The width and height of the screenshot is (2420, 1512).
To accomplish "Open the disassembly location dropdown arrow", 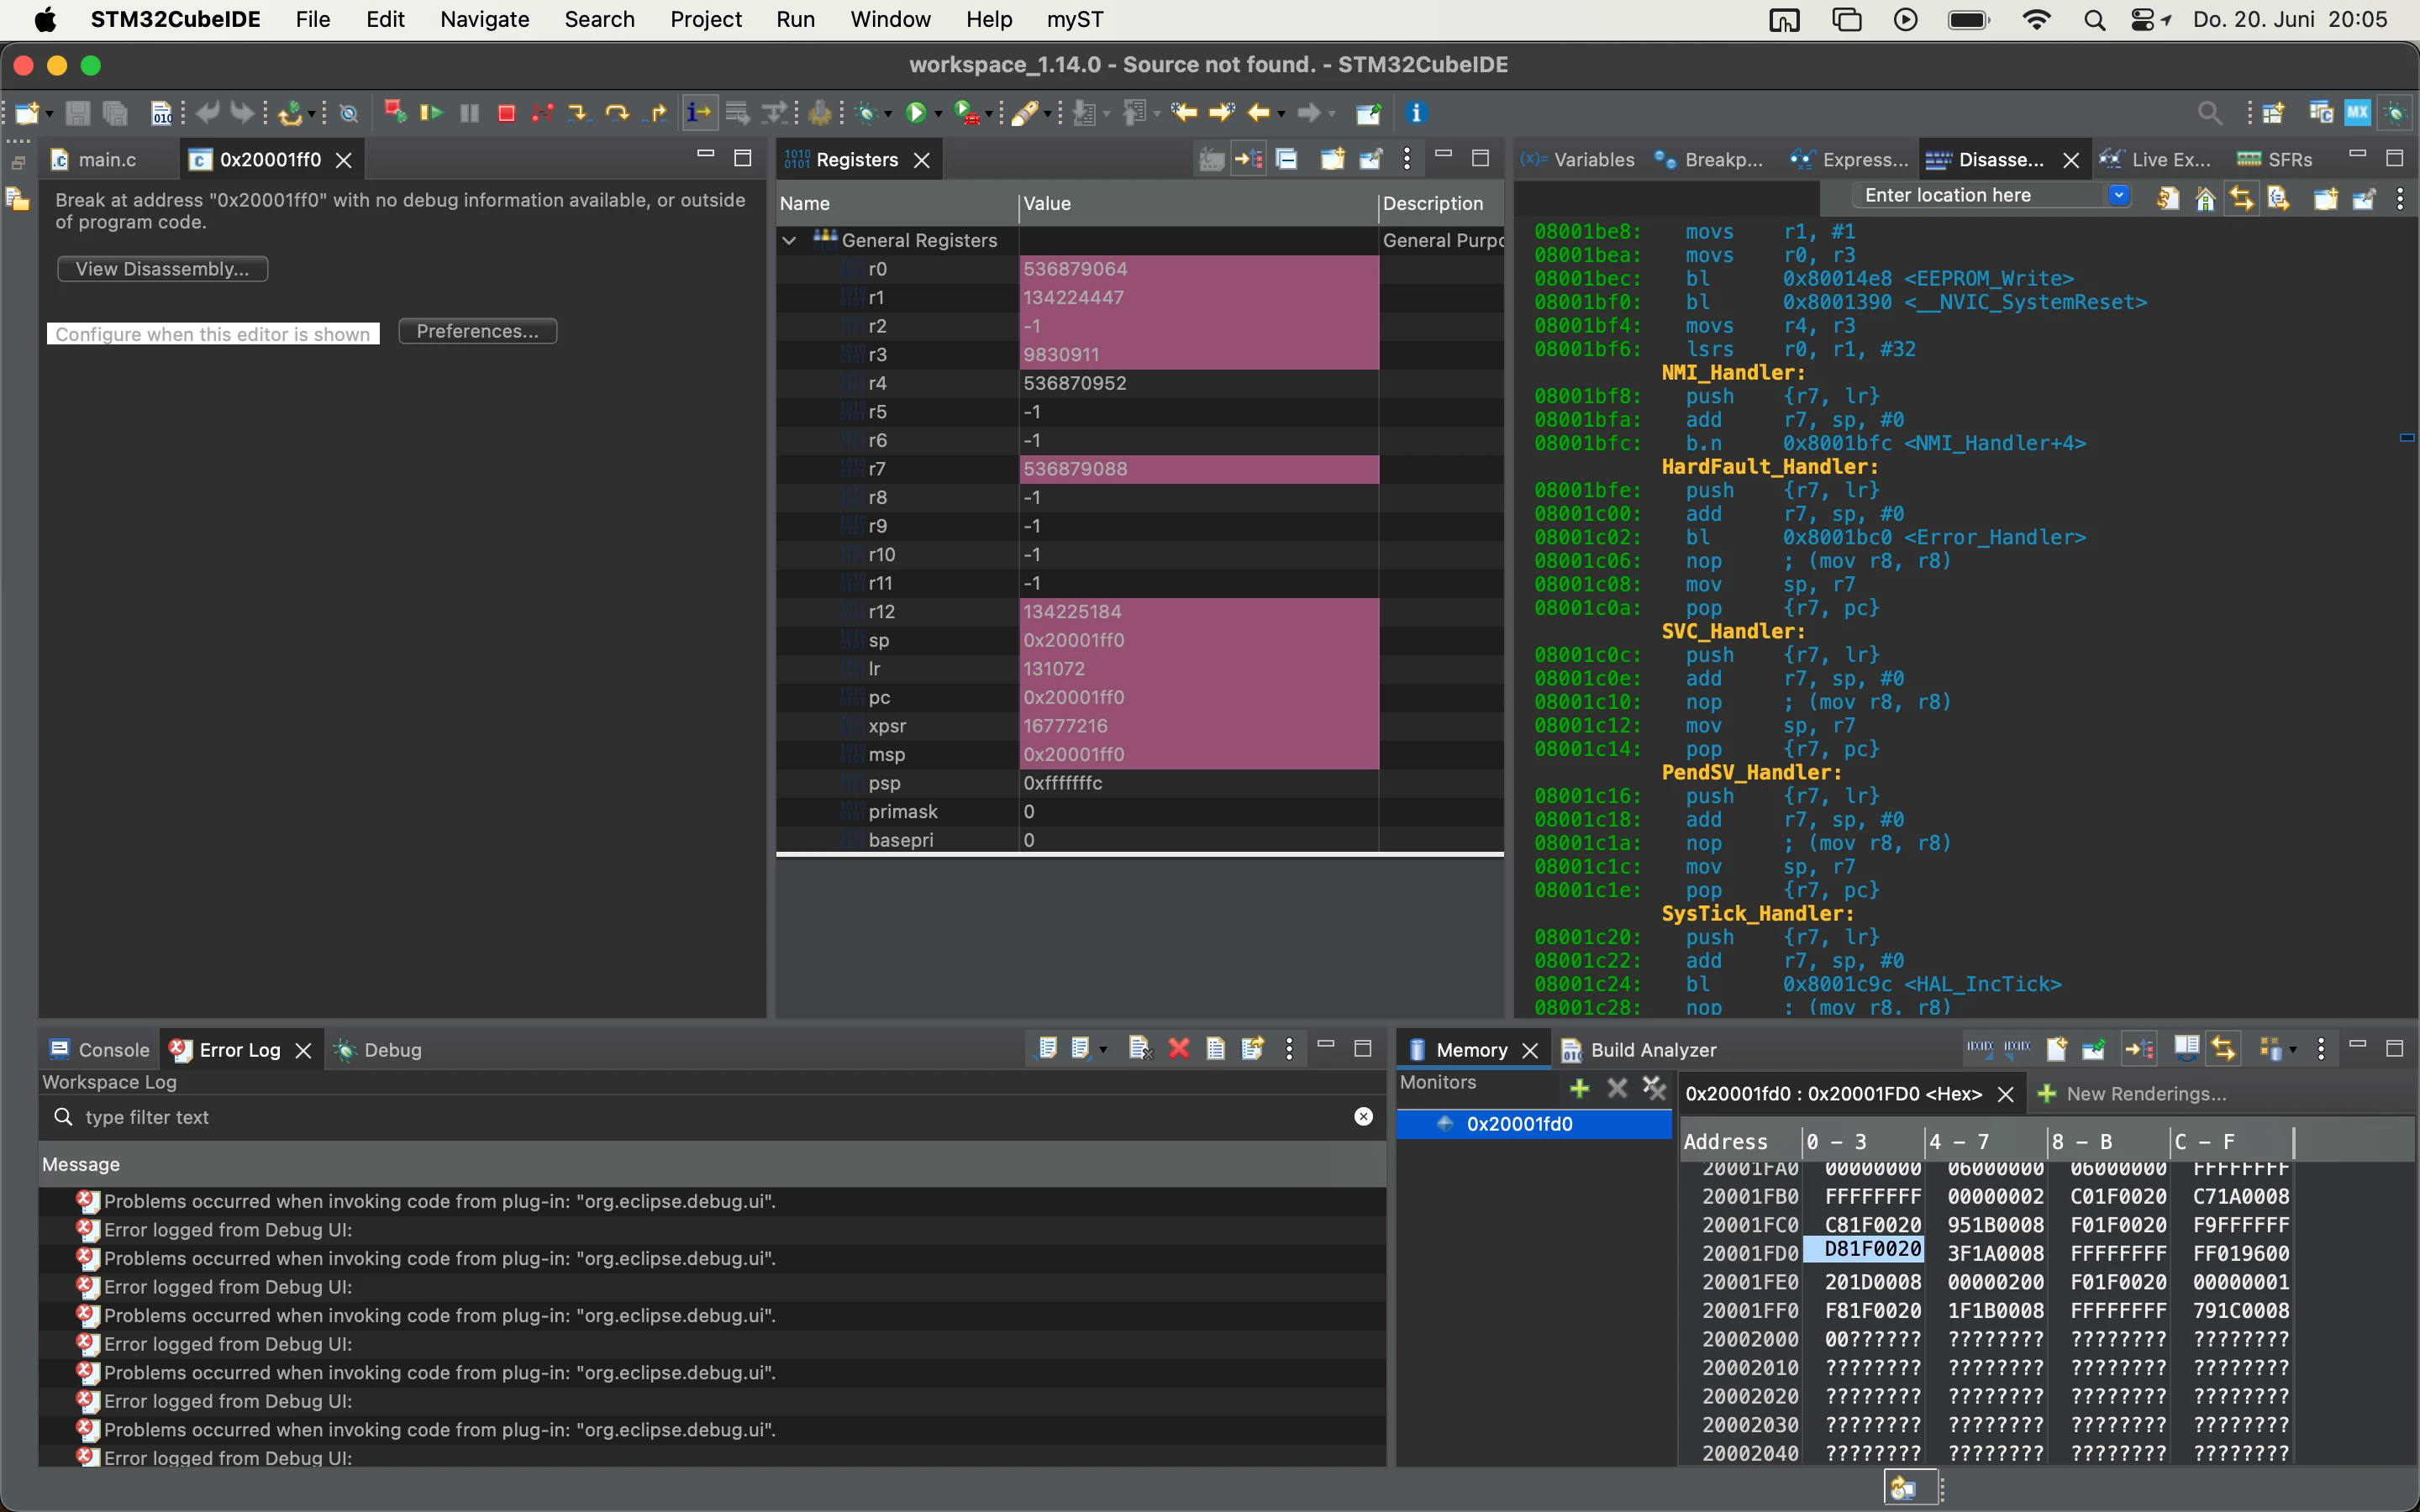I will (2119, 195).
